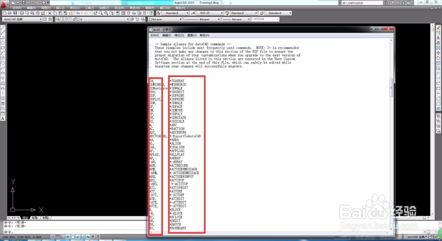Toggle Polar tracking in status bar
Screen dimensions: 442x241
[x=68, y=237]
